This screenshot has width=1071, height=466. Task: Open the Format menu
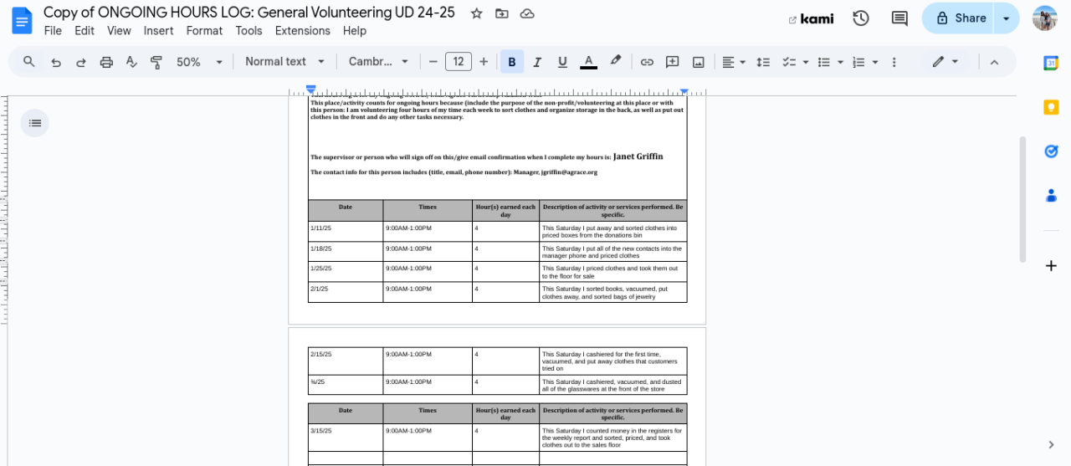(204, 31)
